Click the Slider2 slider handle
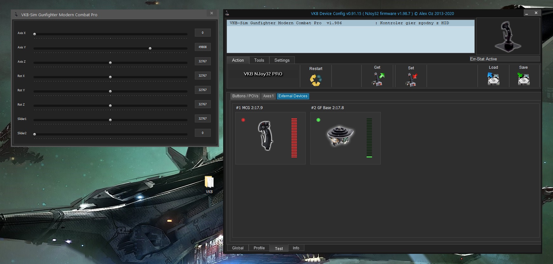The height and width of the screenshot is (264, 553). [x=35, y=134]
